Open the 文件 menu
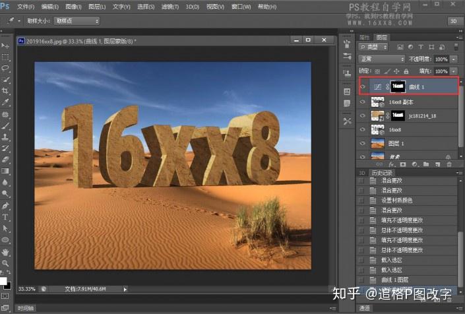 pos(26,7)
